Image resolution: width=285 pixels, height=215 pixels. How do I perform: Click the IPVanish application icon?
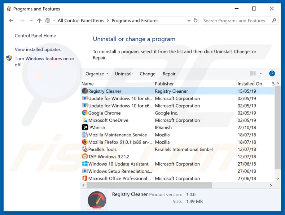[85, 127]
